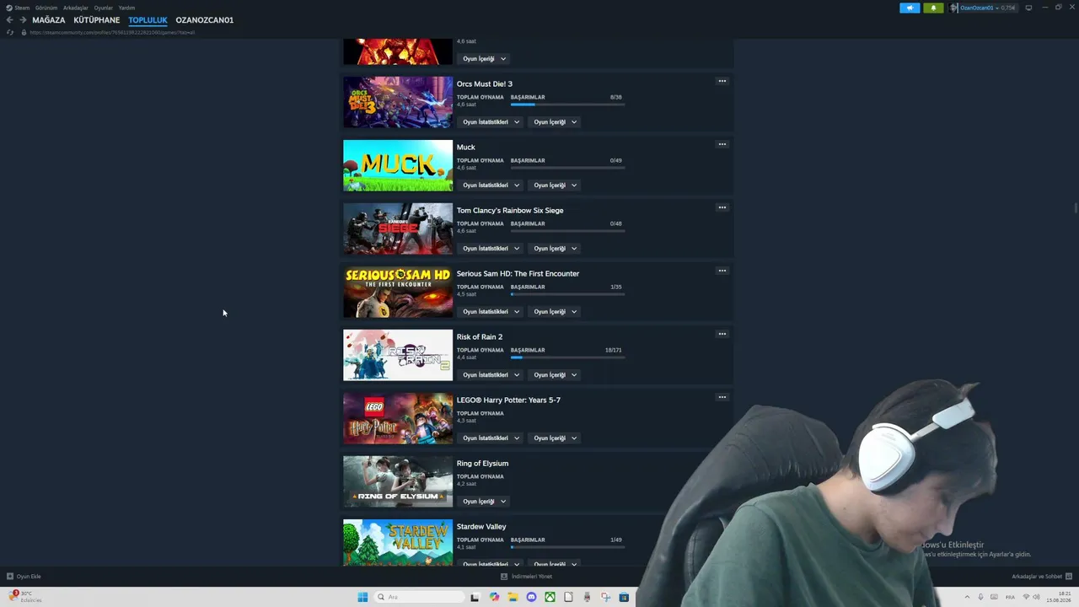Open File Explorer from the taskbar
The image size is (1079, 607).
coord(513,597)
